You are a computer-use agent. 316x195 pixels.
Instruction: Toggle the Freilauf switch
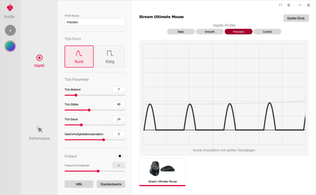tap(120, 156)
